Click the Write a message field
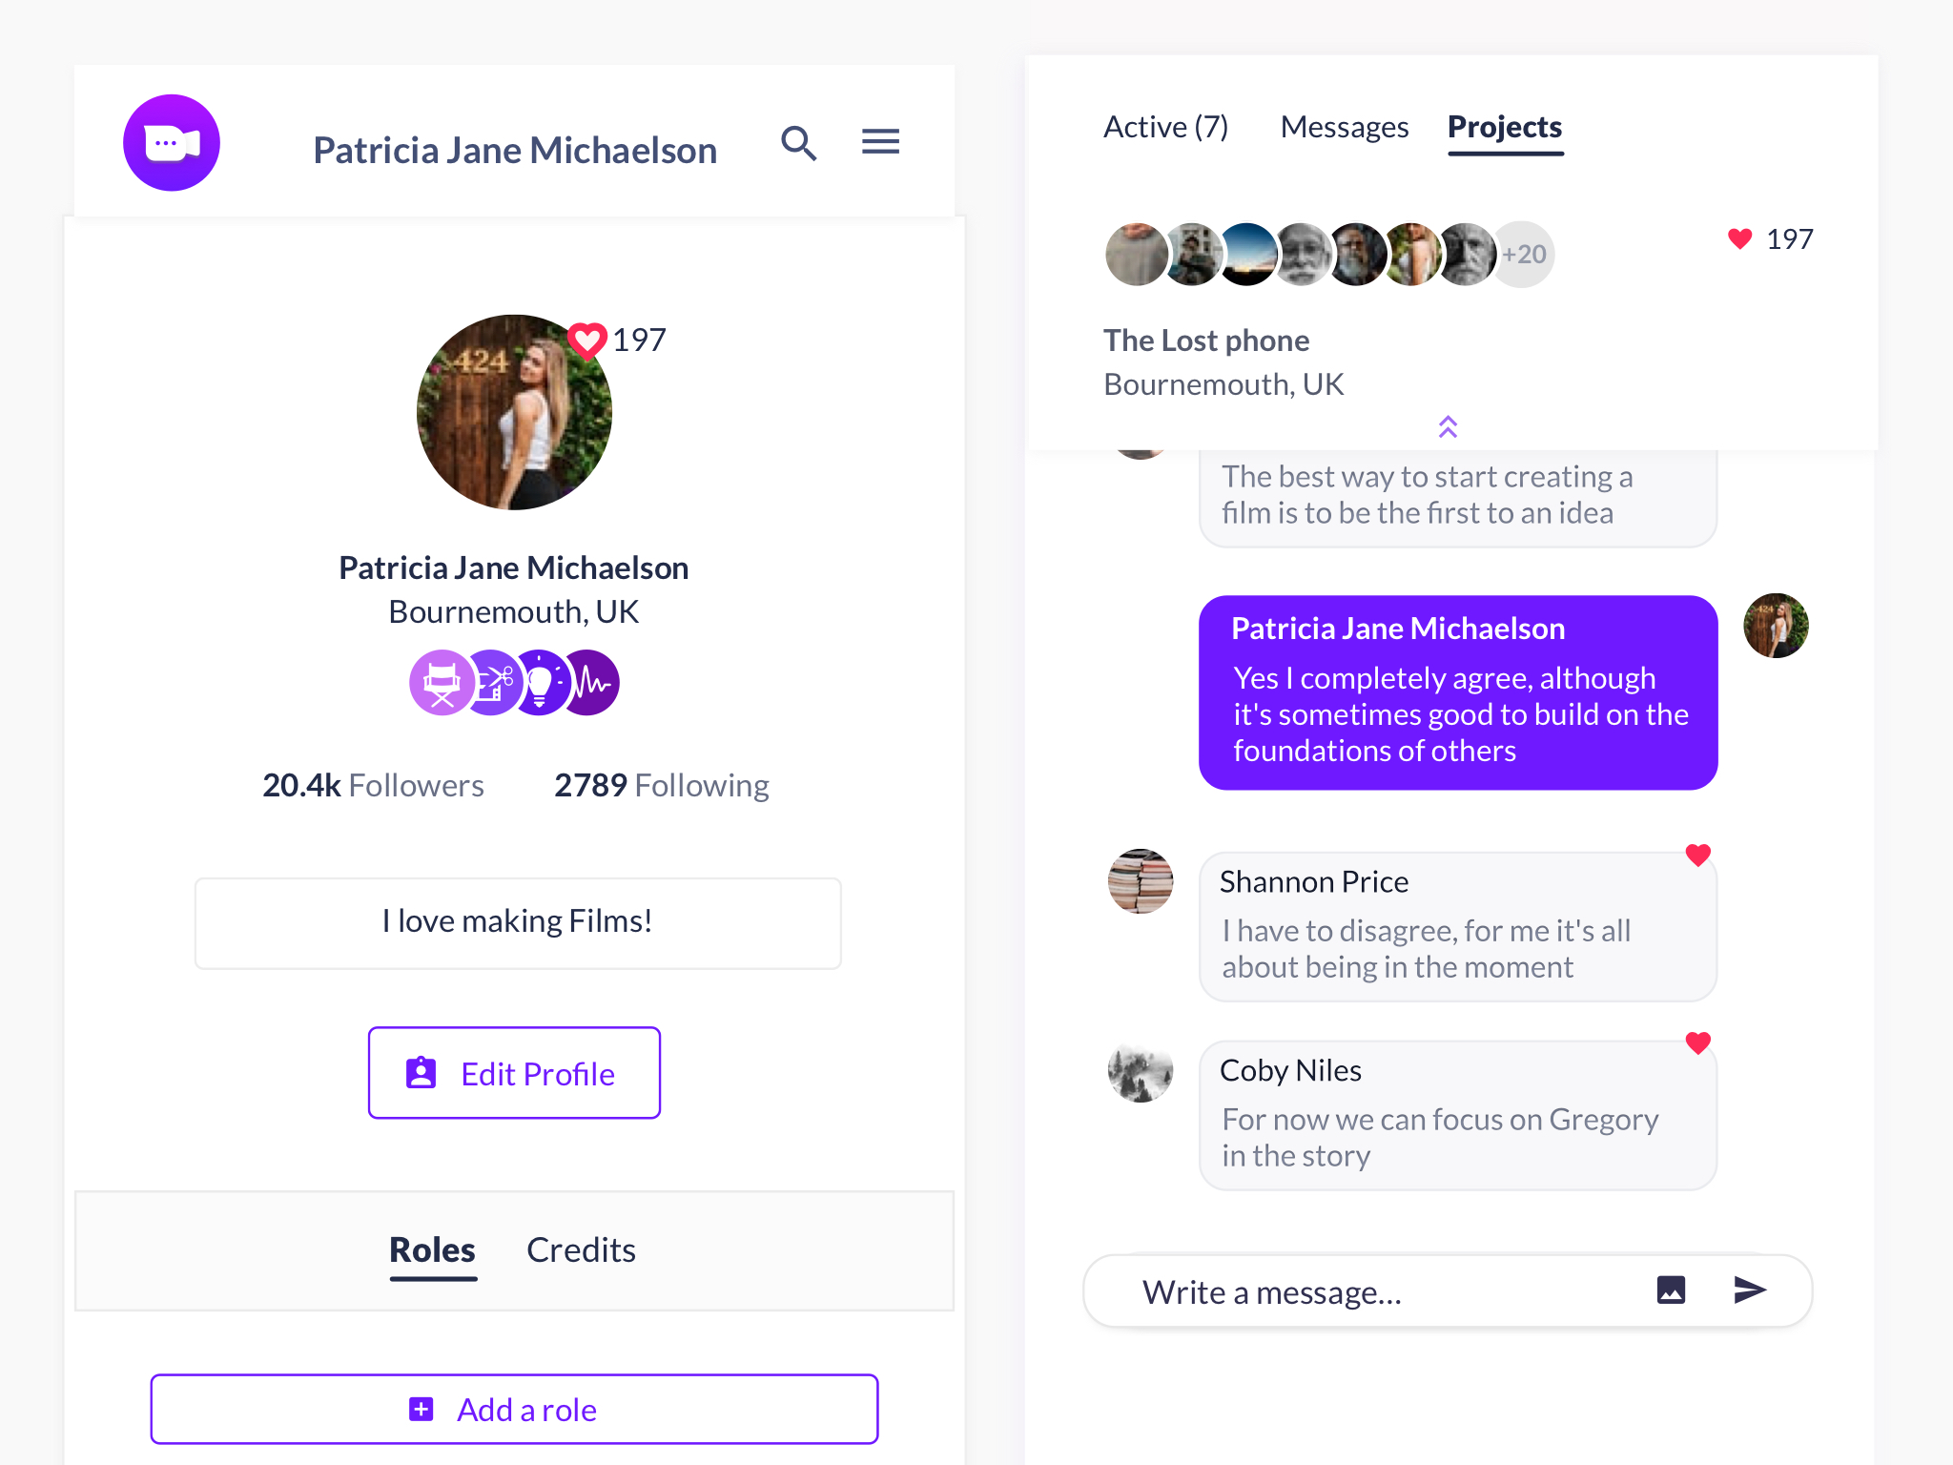 coord(1383,1291)
